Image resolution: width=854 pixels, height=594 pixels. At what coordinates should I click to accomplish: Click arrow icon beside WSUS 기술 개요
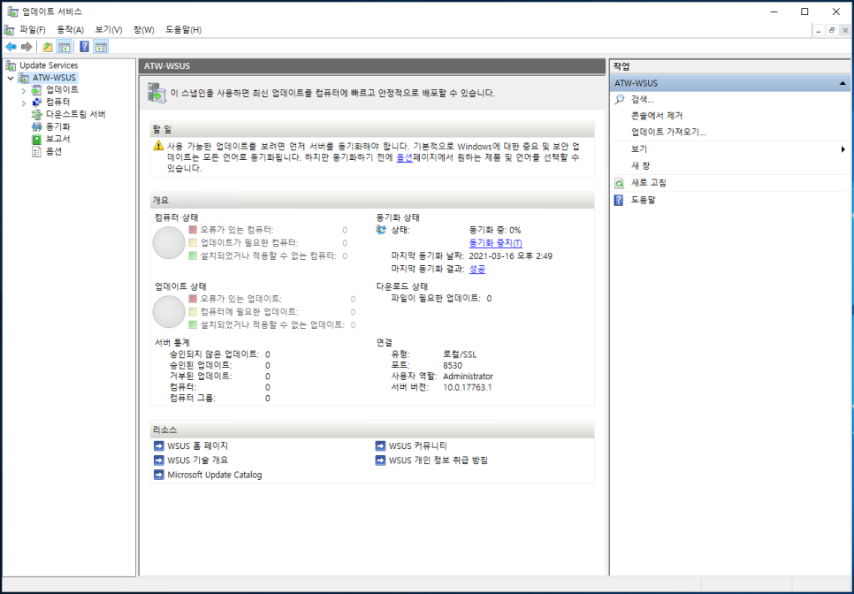tap(159, 460)
